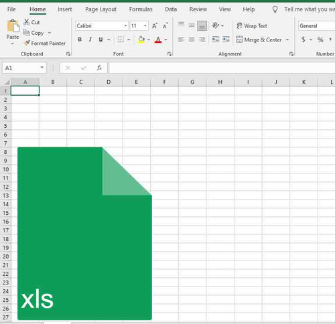The height and width of the screenshot is (324, 335).
Task: Switch to the Data tab
Action: [x=171, y=9]
